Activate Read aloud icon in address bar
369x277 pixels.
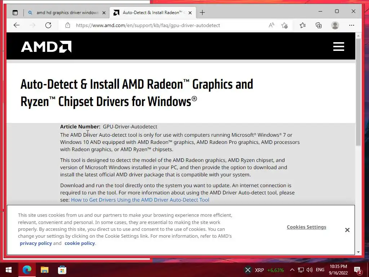coord(271,25)
